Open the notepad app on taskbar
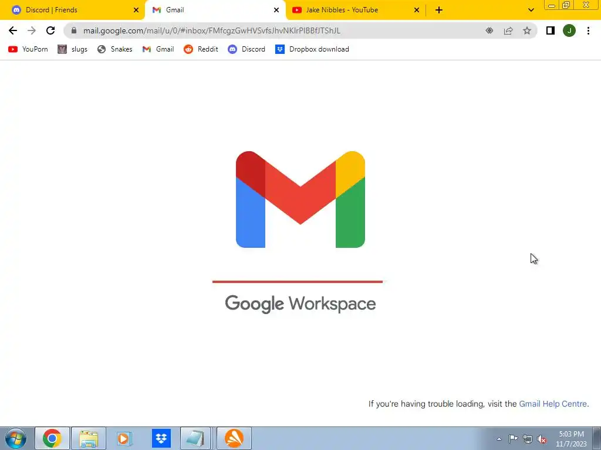Image resolution: width=601 pixels, height=450 pixels. [x=195, y=438]
